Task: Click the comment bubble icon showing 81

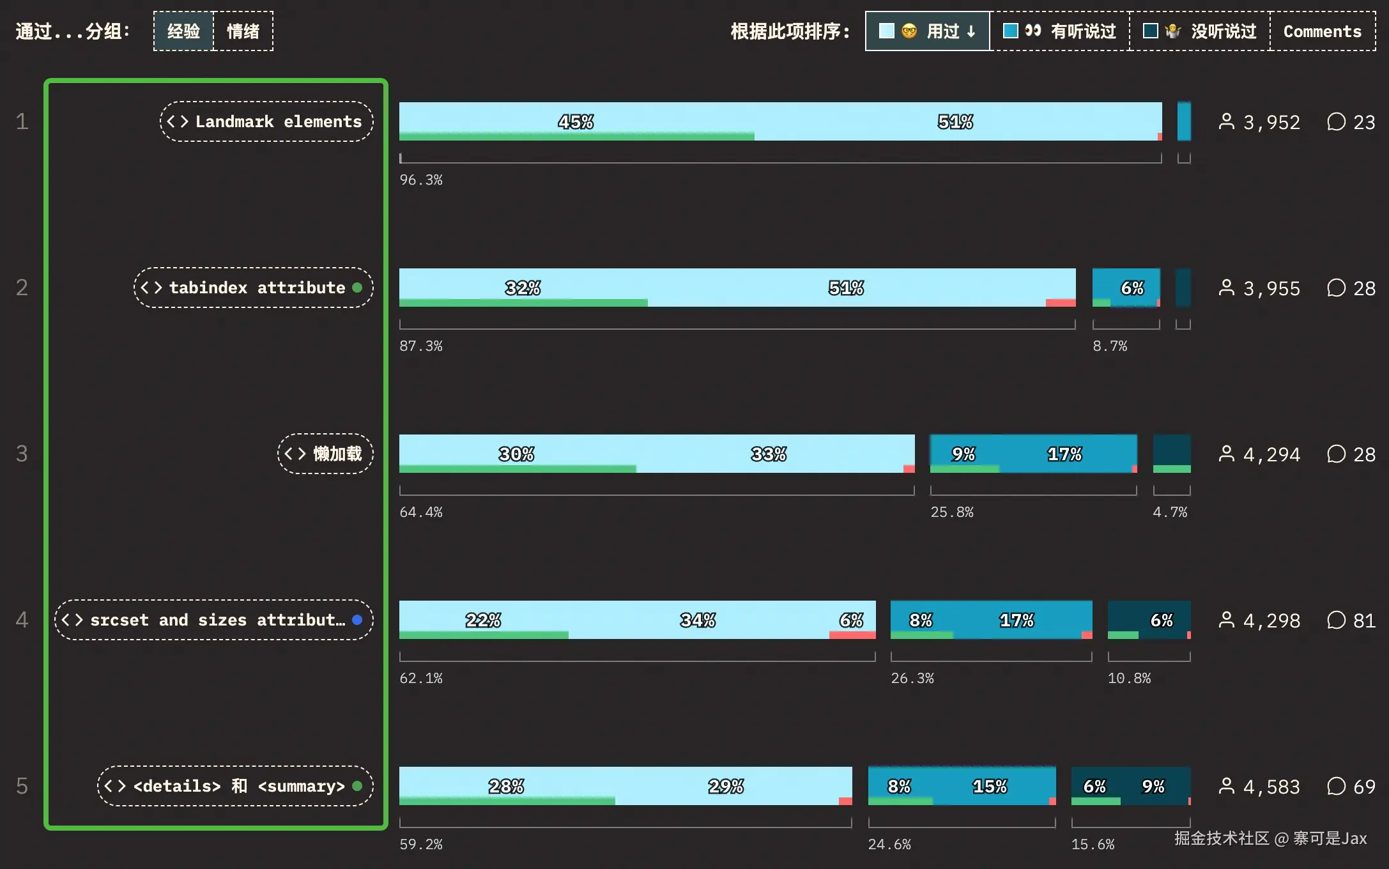Action: [1336, 620]
